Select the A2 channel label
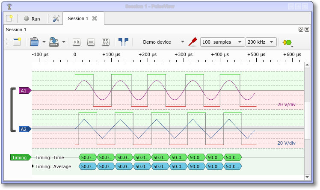Viewport: 320px width, 190px height. click(x=25, y=129)
